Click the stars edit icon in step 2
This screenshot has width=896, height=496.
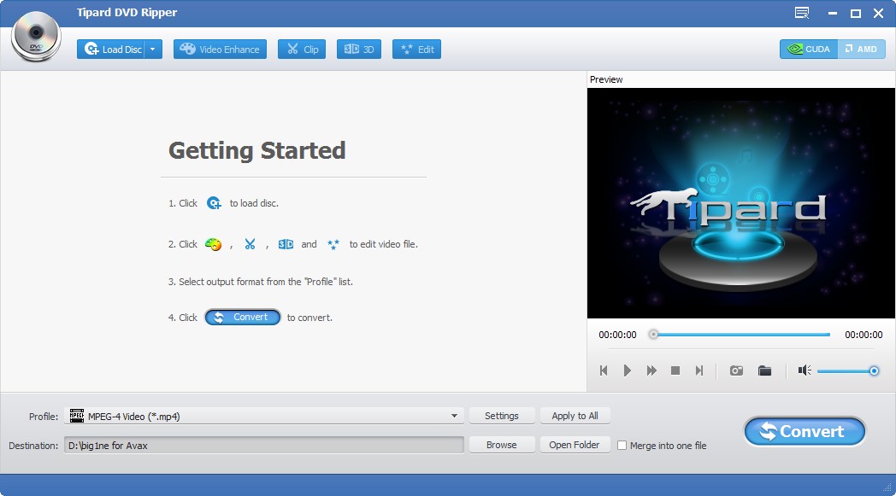click(x=333, y=244)
